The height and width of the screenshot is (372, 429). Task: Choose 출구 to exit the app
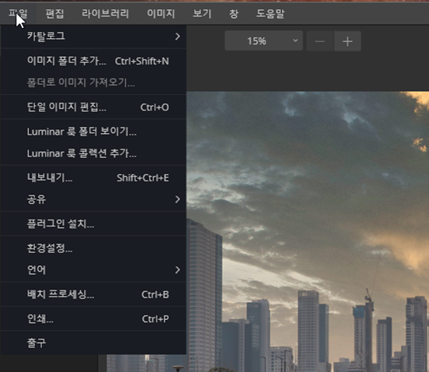[x=93, y=343]
